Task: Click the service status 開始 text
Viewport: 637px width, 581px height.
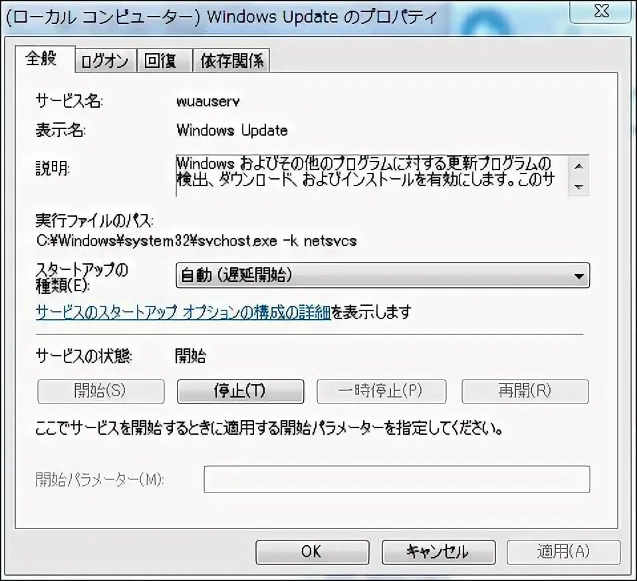Action: pyautogui.click(x=190, y=356)
